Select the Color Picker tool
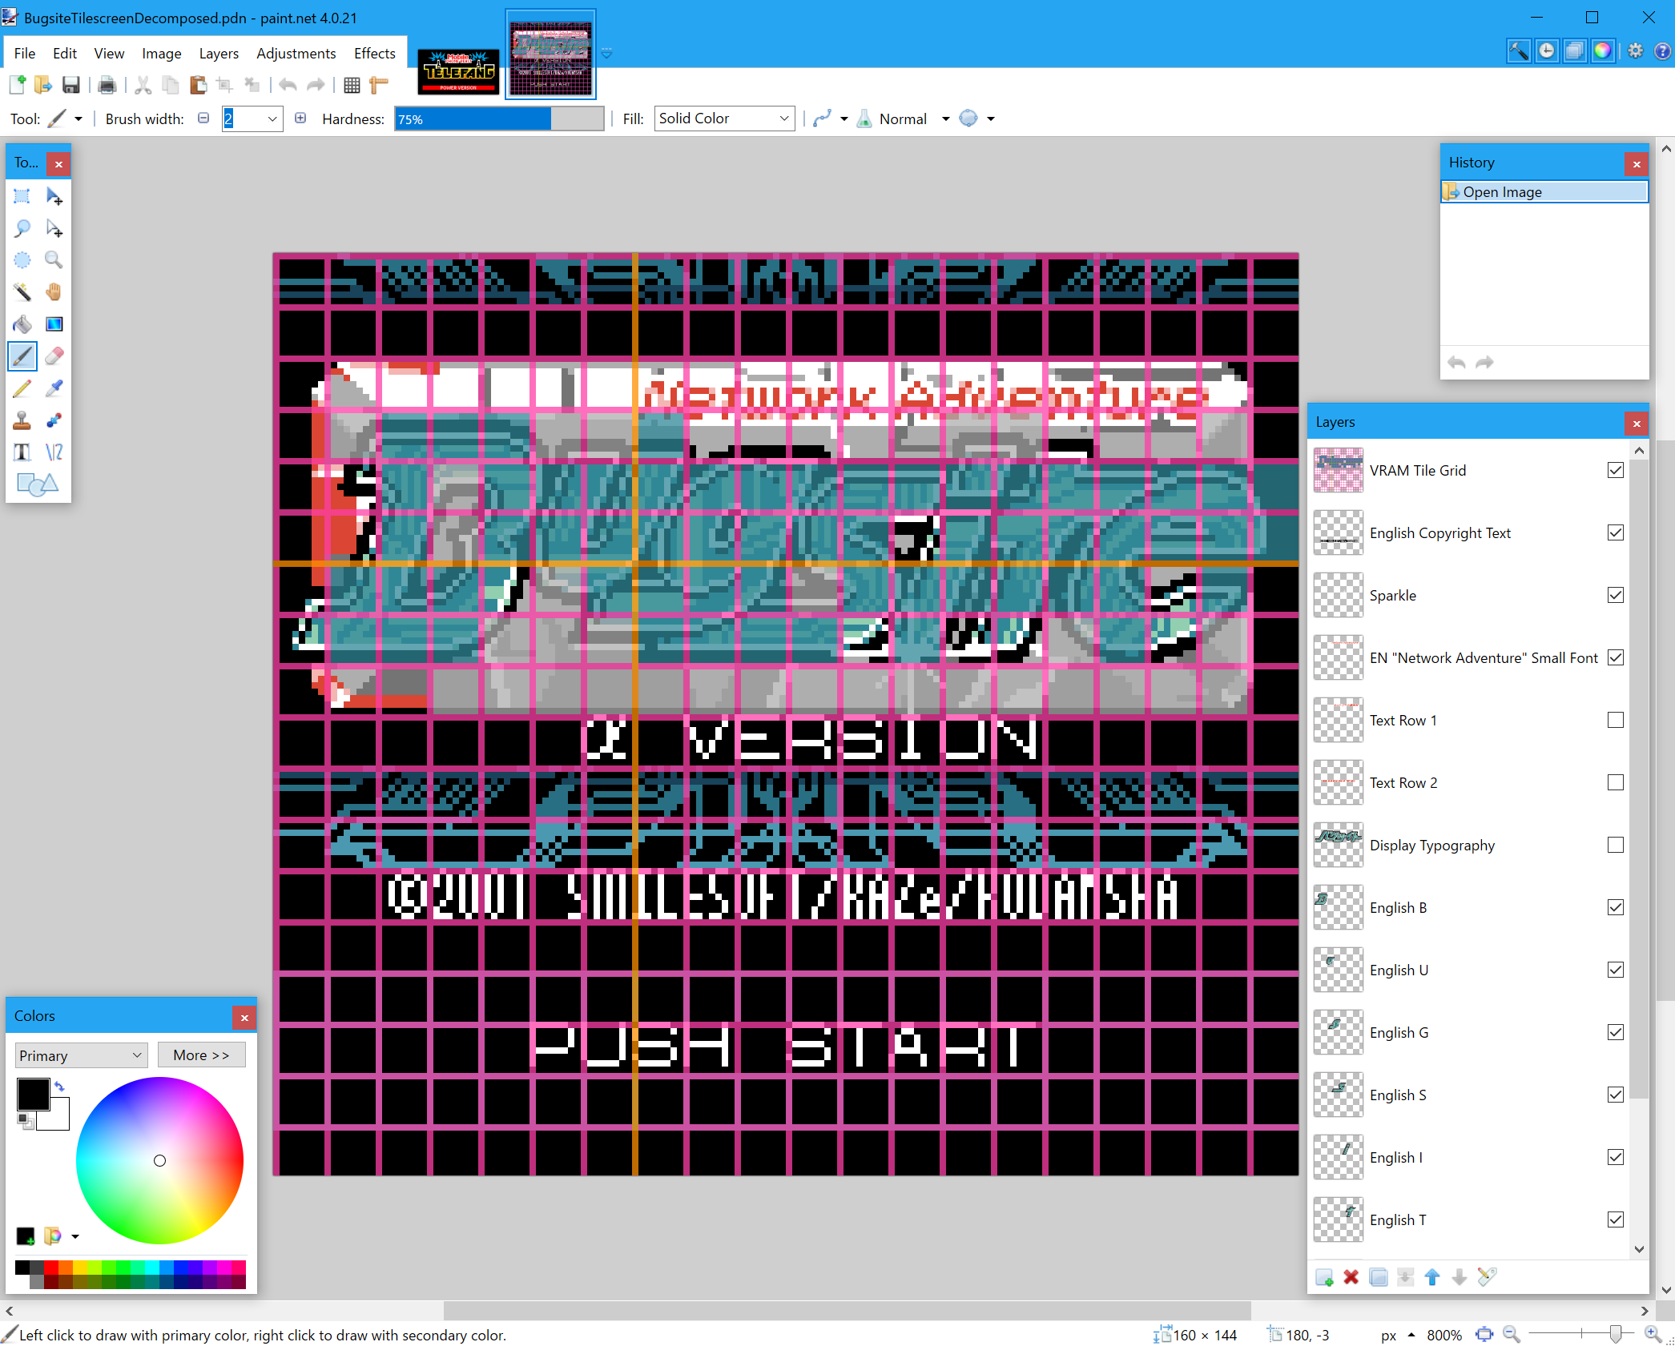Screen dimensions: 1675x1346 click(55, 388)
